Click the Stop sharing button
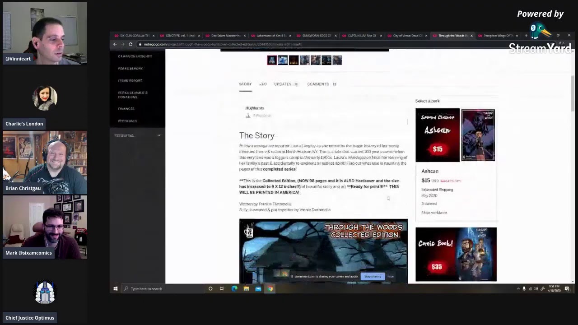The image size is (578, 325). [373, 276]
